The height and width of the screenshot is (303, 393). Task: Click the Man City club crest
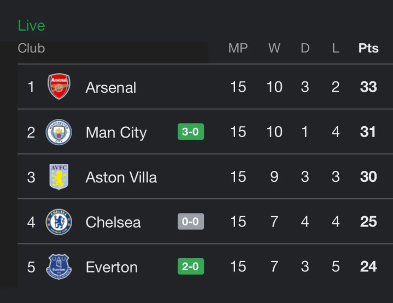click(58, 132)
